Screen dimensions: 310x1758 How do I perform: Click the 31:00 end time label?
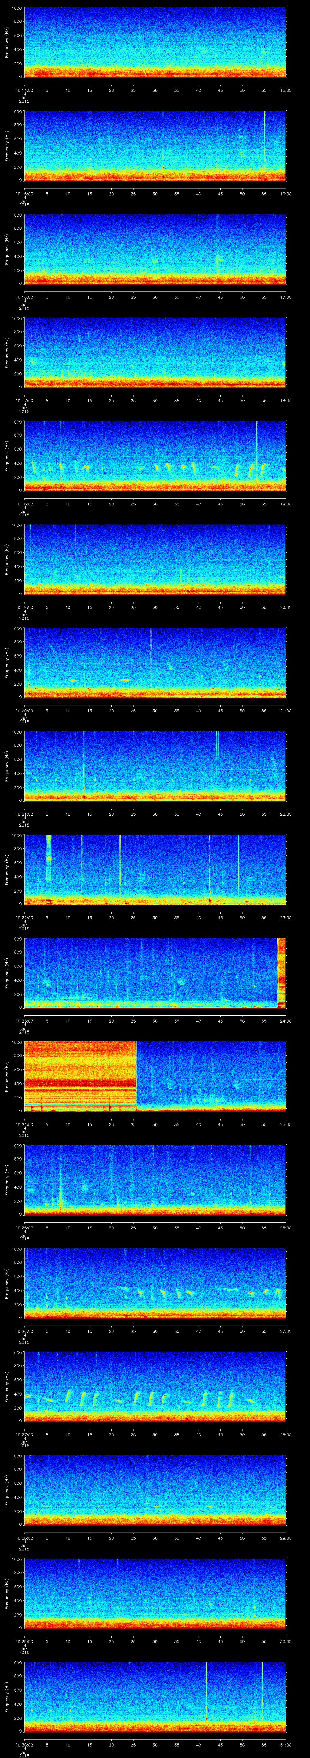click(285, 1744)
